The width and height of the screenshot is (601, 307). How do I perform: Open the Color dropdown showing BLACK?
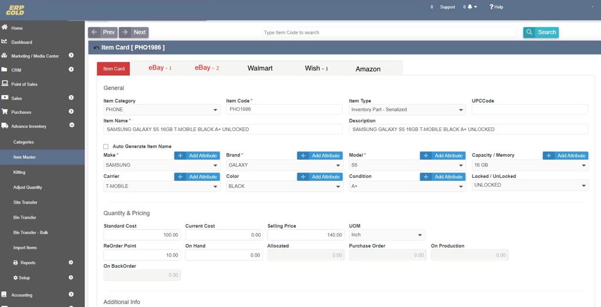[285, 186]
